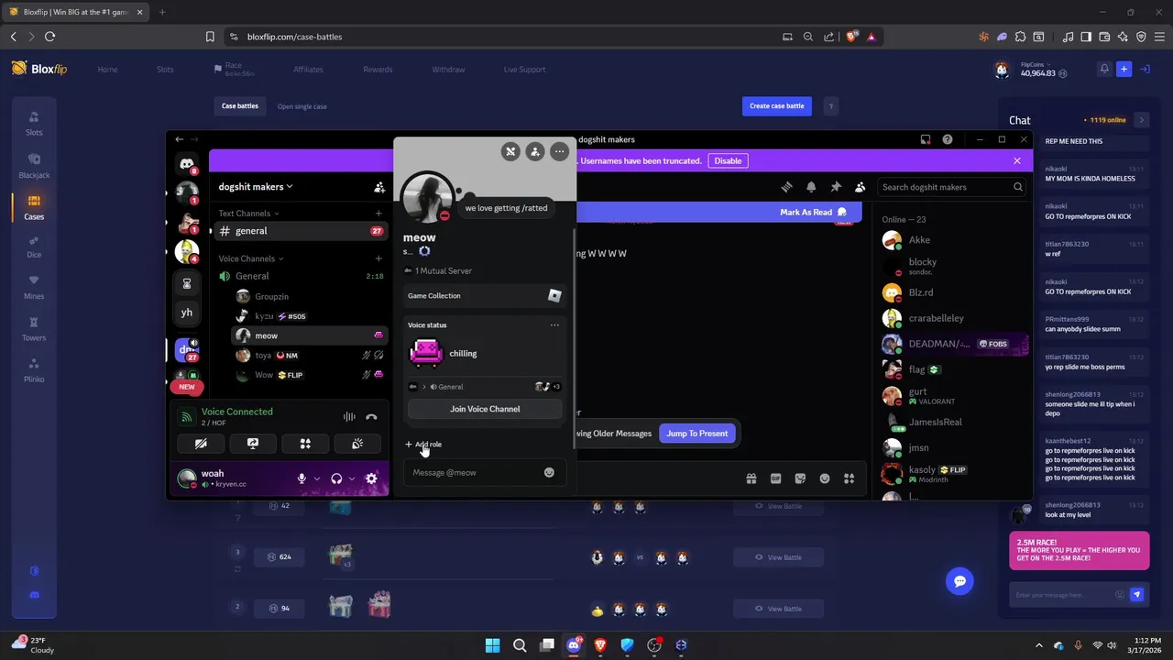Open Bloxflip notifications bell

[x=1104, y=69]
